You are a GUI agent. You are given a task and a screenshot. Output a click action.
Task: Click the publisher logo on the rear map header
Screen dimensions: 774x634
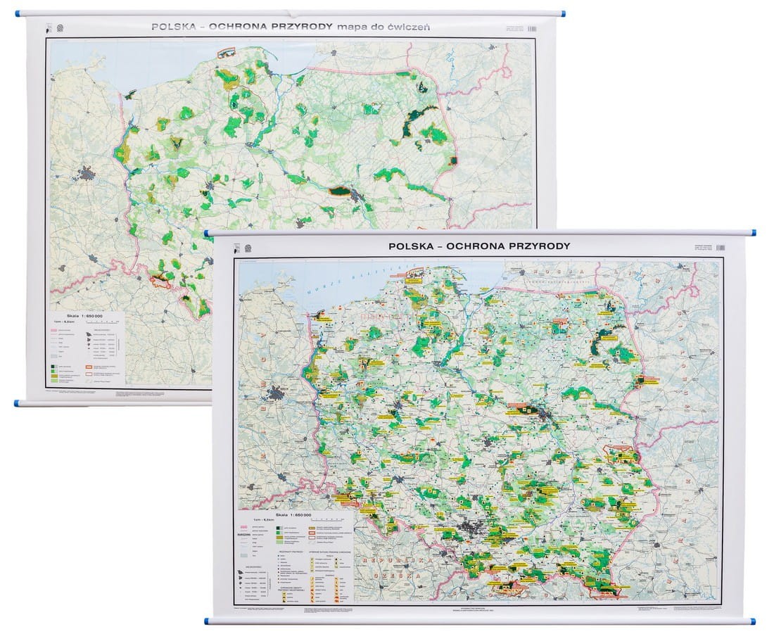[61, 28]
